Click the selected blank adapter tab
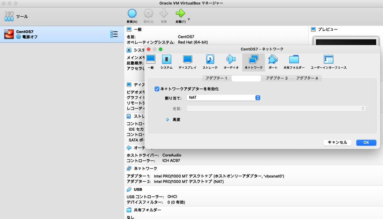Image resolution: width=383 pixels, height=219 pixels. click(x=246, y=78)
